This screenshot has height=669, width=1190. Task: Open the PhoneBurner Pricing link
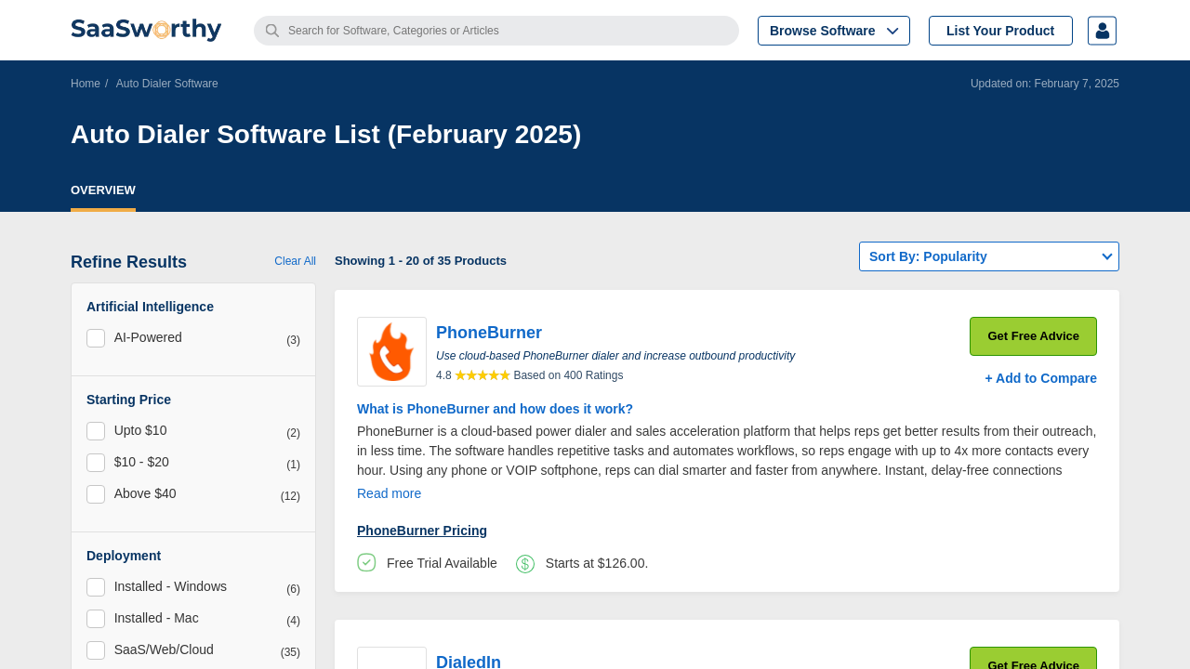click(422, 531)
